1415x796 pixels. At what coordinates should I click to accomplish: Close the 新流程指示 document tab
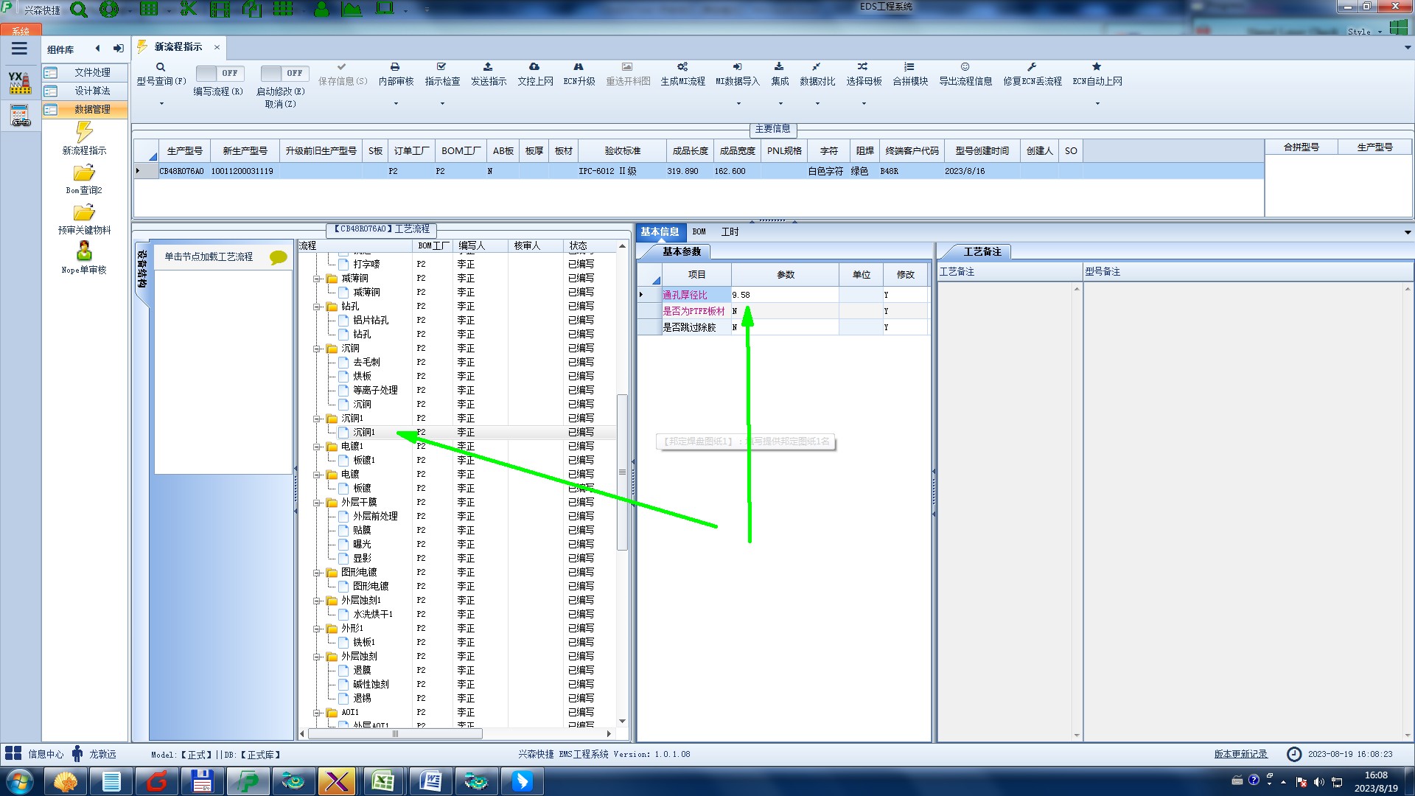click(x=217, y=47)
